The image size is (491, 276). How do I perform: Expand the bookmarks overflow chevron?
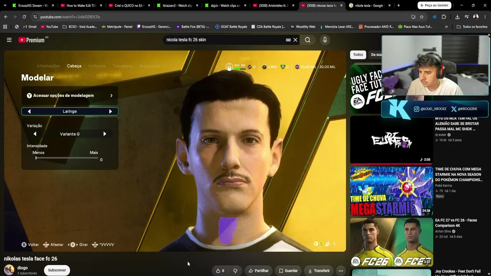click(446, 27)
